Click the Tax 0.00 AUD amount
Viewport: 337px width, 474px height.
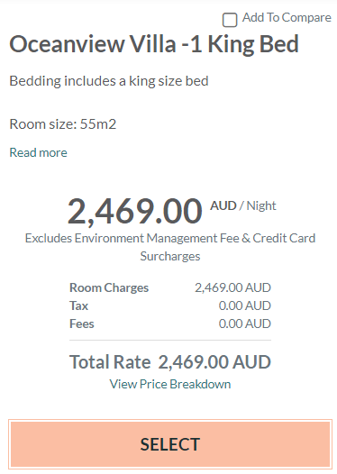(x=245, y=305)
